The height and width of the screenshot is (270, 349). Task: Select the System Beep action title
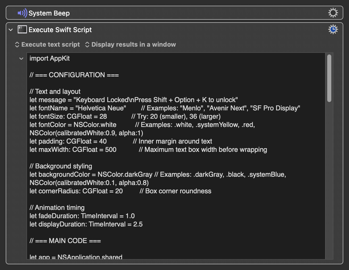(x=49, y=13)
